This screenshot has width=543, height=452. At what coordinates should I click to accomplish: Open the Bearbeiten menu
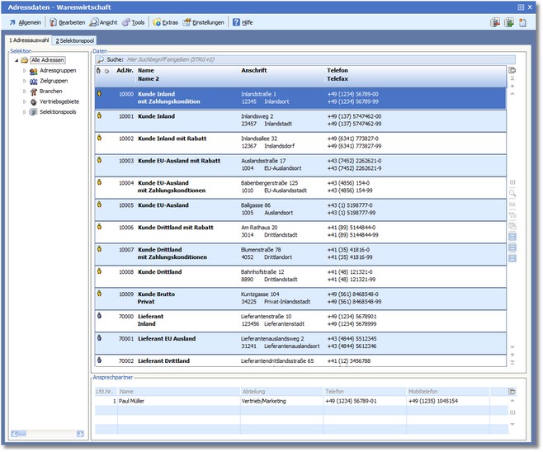click(x=68, y=22)
